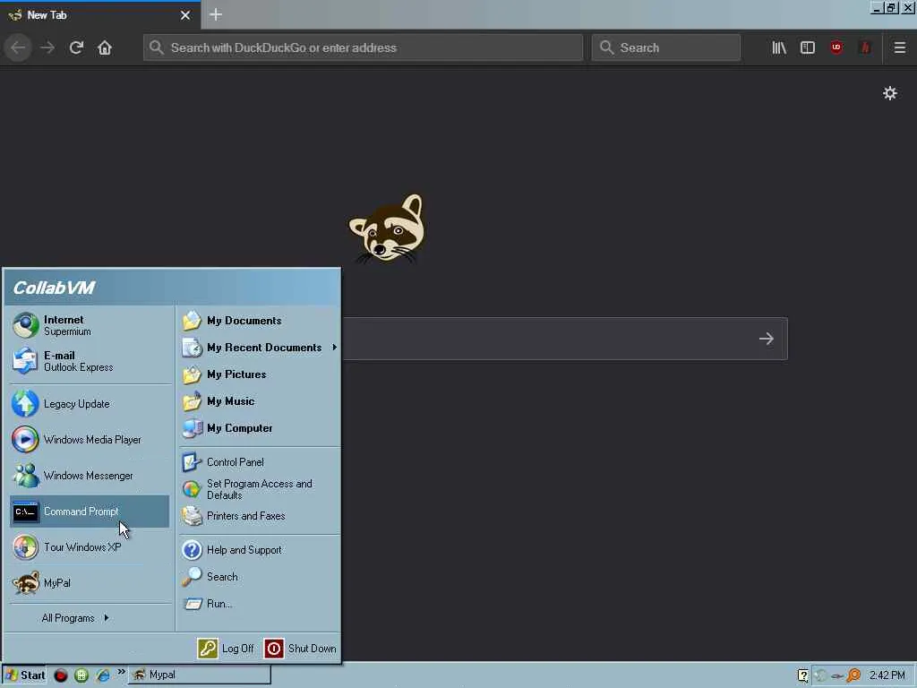Screen dimensions: 917x688
Task: Launch MyPal from Start menu
Action: coord(90,582)
